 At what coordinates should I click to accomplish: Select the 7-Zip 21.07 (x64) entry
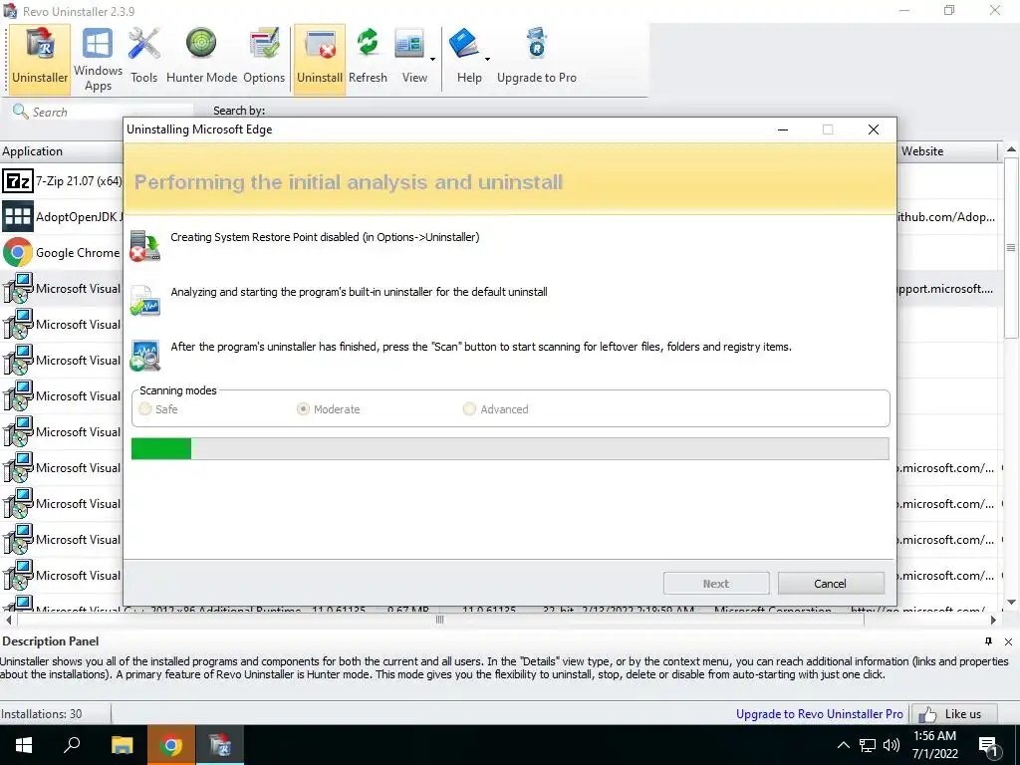coord(62,181)
